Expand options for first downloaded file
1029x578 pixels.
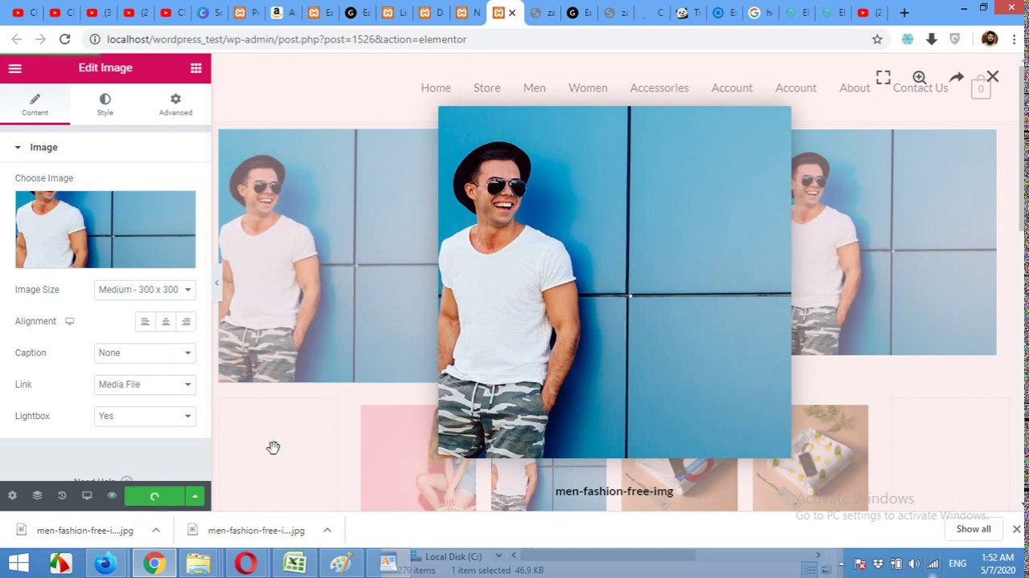(x=156, y=531)
